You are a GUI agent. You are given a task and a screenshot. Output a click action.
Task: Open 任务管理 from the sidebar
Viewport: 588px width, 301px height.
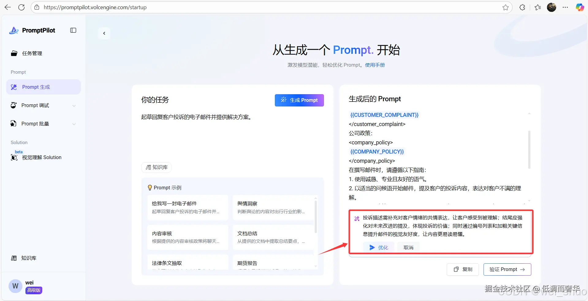click(32, 53)
